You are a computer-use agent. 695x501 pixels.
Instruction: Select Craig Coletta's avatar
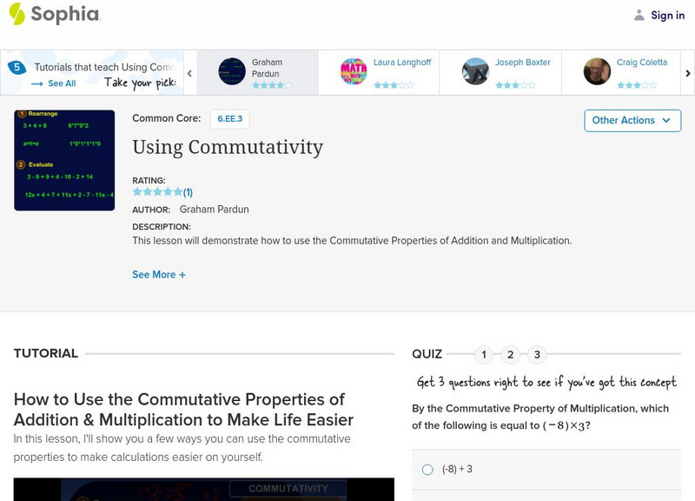[598, 71]
